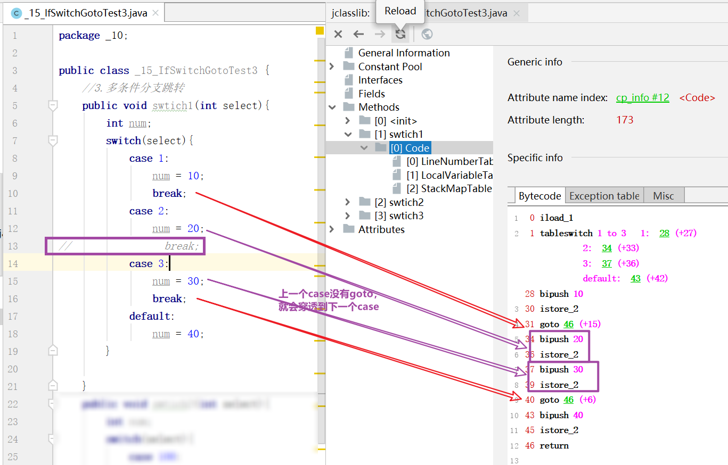Select the [0] Code attribute
The height and width of the screenshot is (465, 728).
pyautogui.click(x=410, y=148)
